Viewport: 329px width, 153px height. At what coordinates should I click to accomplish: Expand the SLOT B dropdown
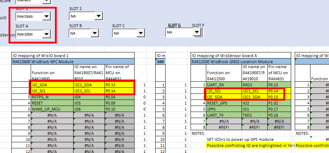pyautogui.click(x=94, y=34)
